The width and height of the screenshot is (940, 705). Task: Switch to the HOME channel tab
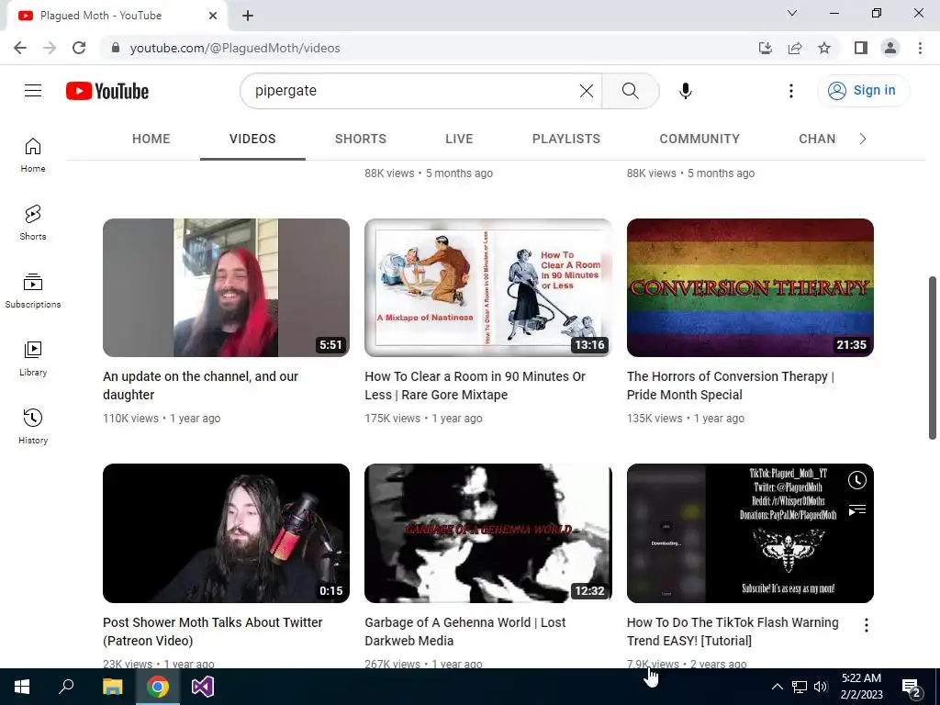point(151,140)
